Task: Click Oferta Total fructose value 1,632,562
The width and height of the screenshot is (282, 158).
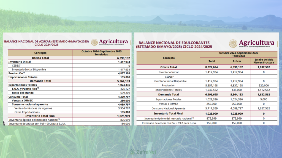Action: click(264, 67)
